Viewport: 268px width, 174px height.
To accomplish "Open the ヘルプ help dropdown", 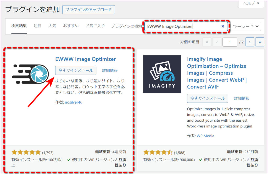I will 250,3.
